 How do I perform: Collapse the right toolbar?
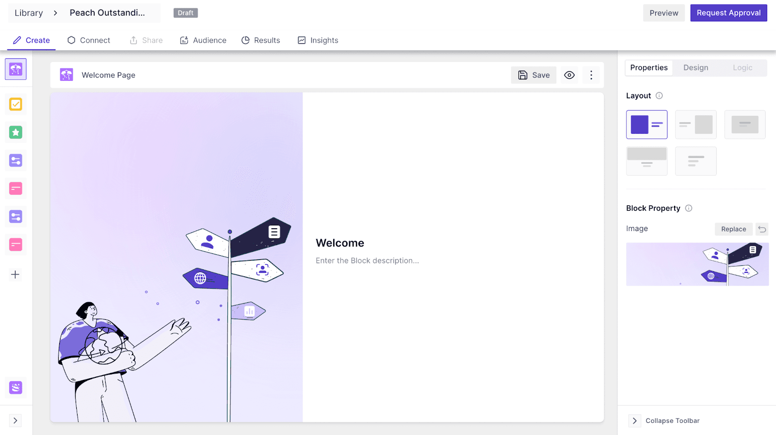[664, 420]
